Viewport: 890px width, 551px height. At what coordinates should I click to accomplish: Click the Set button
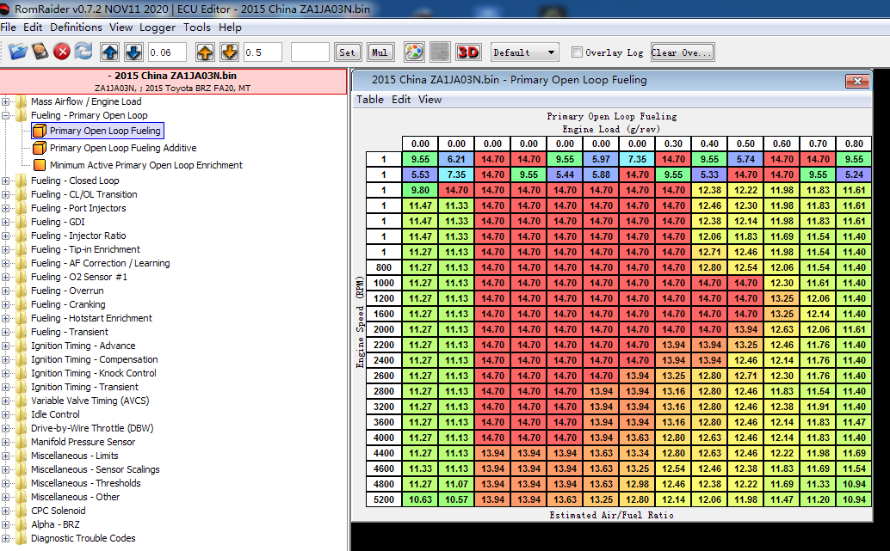pyautogui.click(x=347, y=52)
